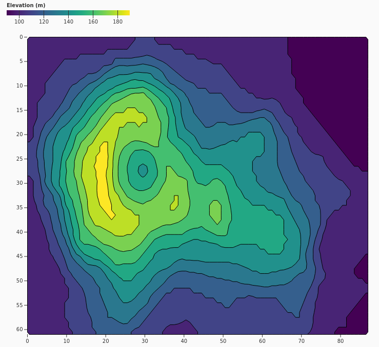The image size is (379, 347).
Task: Click the horizontal axis tick label 70
Action: click(x=302, y=341)
